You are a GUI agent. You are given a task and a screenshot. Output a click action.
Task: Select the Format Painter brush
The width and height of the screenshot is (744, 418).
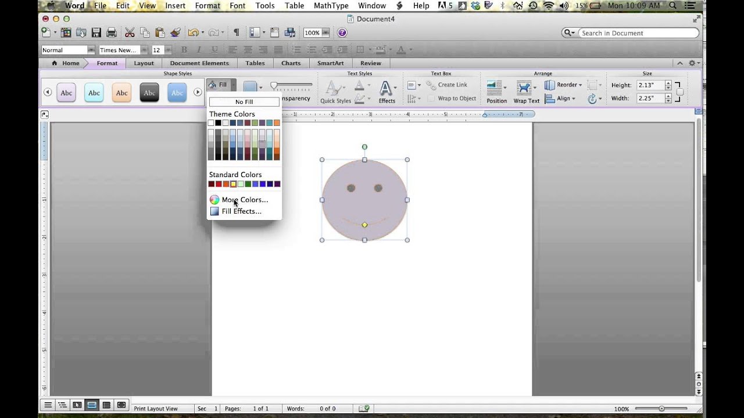175,33
